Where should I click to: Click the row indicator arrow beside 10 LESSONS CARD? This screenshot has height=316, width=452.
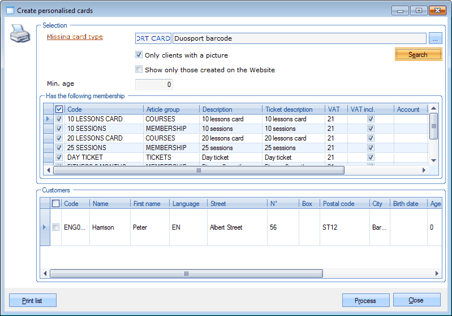tap(48, 119)
